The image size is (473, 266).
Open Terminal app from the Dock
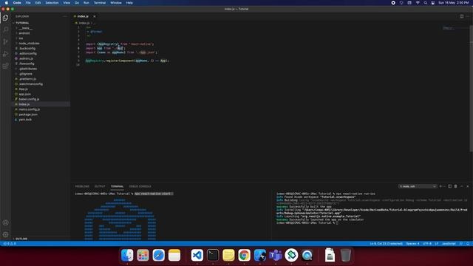[x=213, y=256]
